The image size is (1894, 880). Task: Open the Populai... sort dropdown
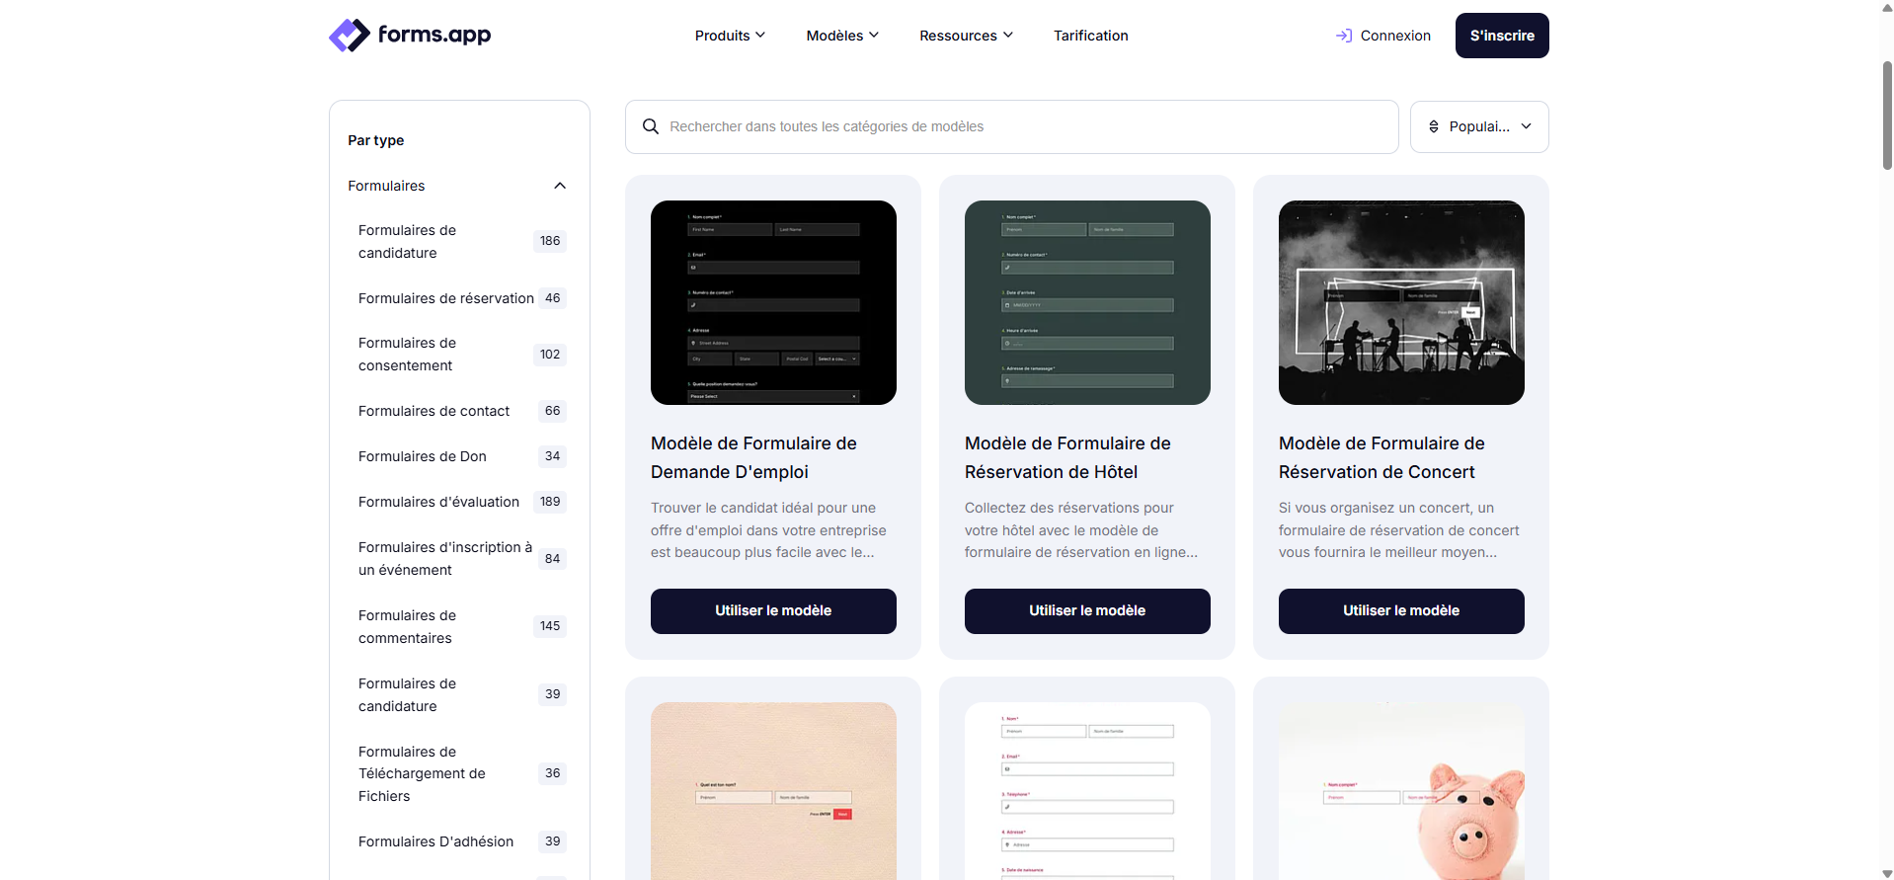pos(1479,126)
